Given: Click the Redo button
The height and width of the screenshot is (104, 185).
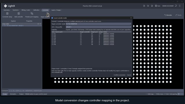Looking at the screenshot, I should pos(178,15).
